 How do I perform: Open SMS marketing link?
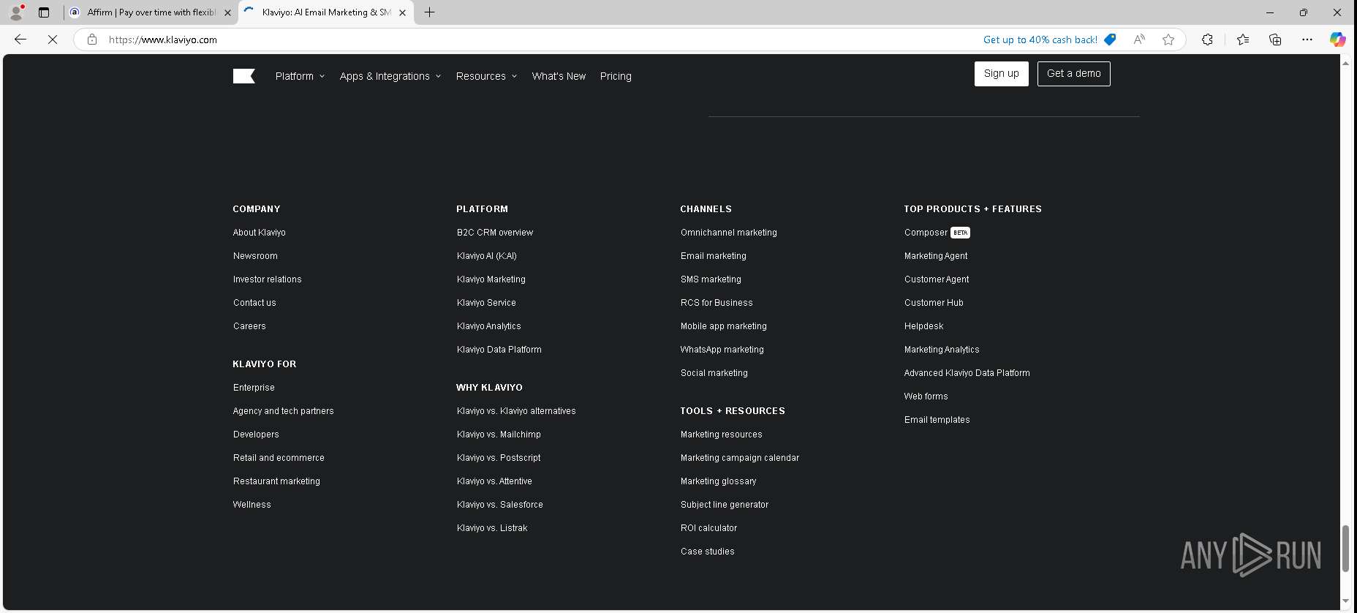711,279
